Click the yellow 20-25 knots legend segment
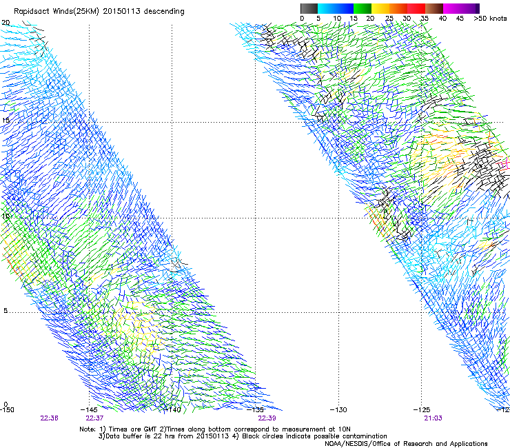The width and height of the screenshot is (510, 448). pos(380,8)
